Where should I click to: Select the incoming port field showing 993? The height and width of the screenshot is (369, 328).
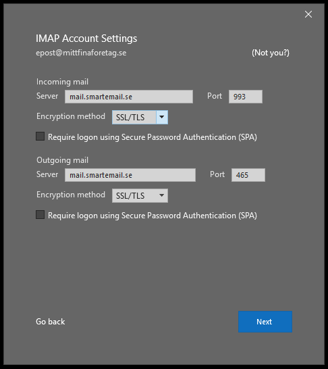(x=246, y=97)
